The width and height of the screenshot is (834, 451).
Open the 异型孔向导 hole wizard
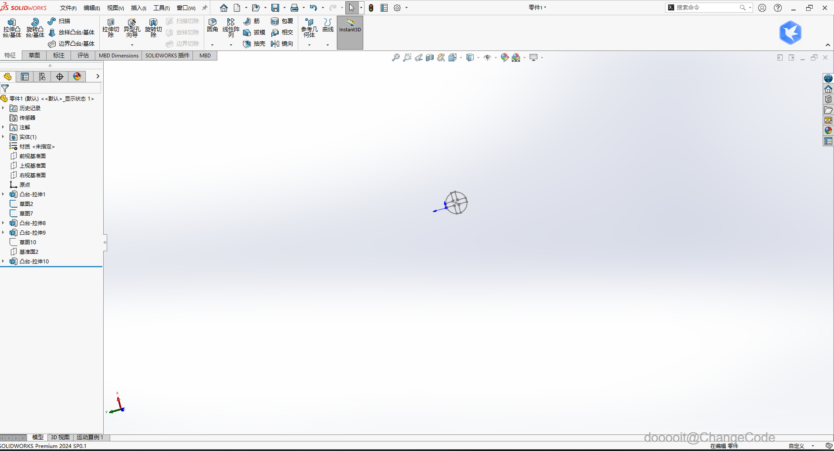coord(132,28)
